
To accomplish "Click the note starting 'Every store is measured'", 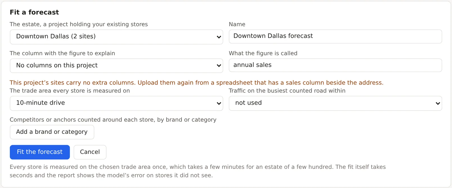I will point(198,171).
